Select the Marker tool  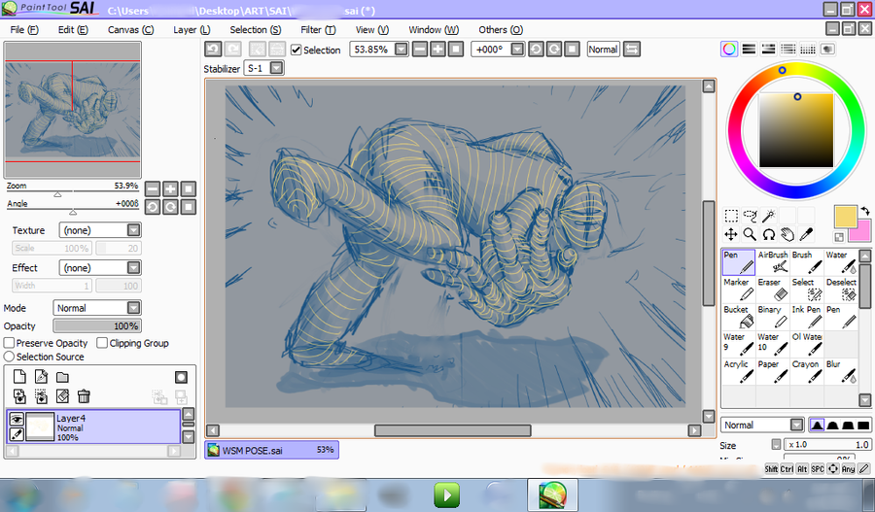point(739,290)
